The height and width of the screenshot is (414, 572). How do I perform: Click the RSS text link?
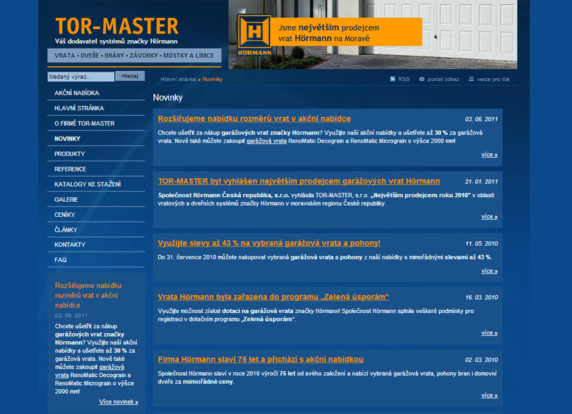tap(404, 79)
